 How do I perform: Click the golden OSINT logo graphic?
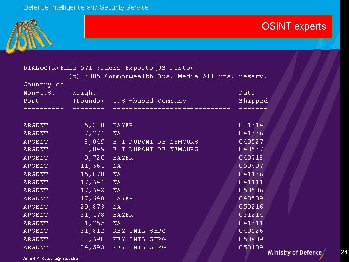pos(29,36)
